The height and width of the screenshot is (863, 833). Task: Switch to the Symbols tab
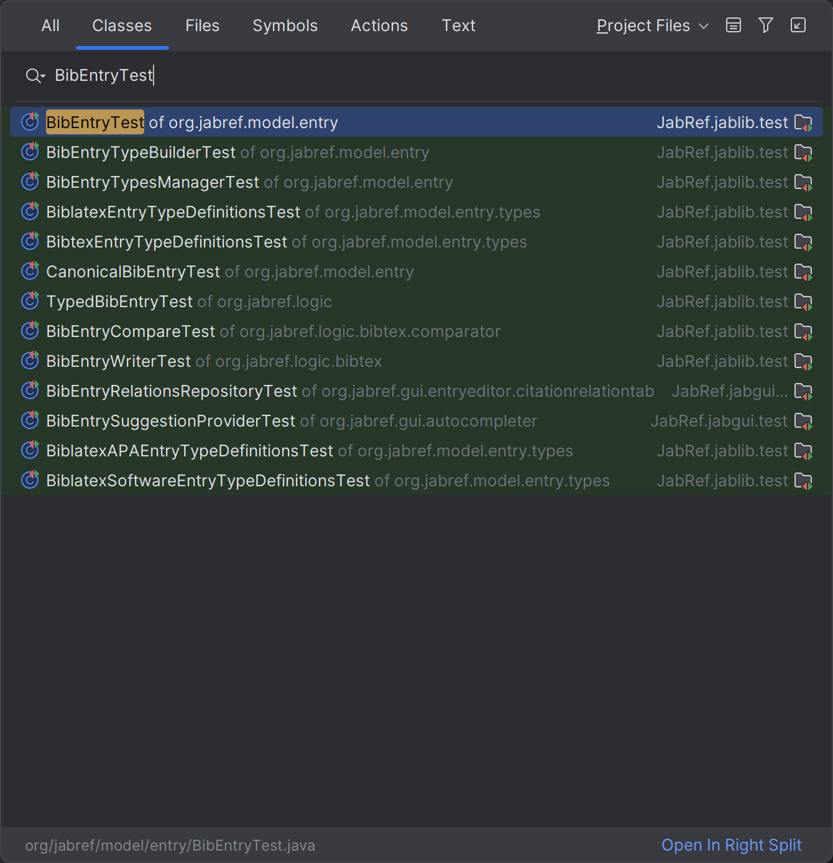[285, 25]
